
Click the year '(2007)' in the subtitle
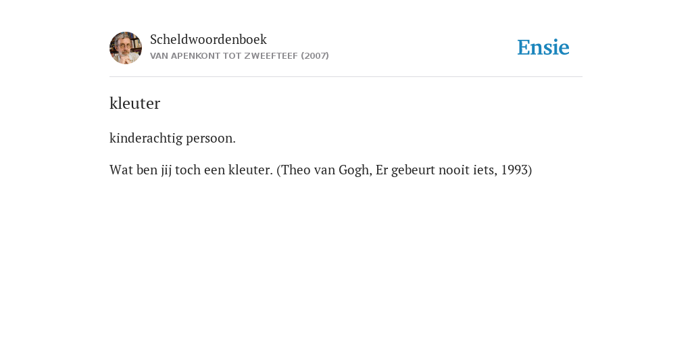point(315,56)
